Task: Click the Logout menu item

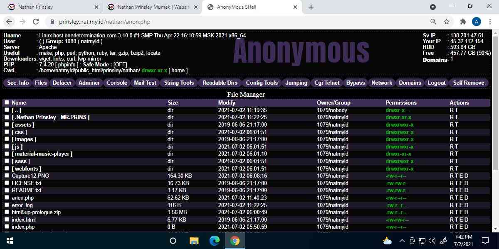Action: click(437, 83)
